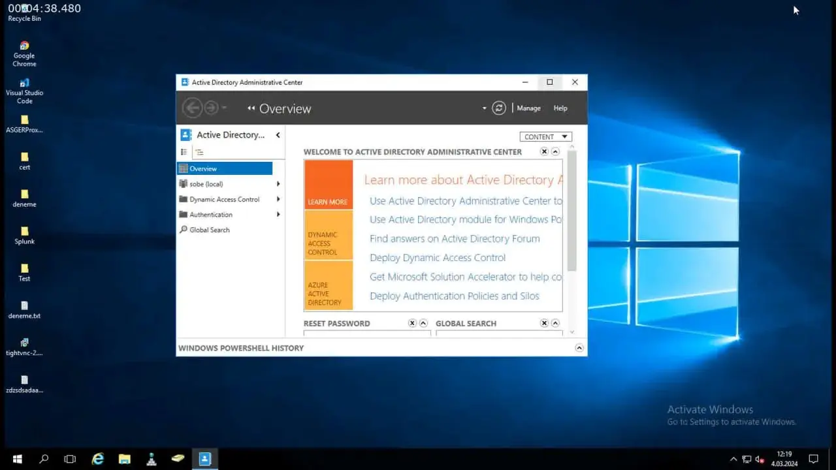Click Active Directory icon in navigation header

tap(186, 134)
